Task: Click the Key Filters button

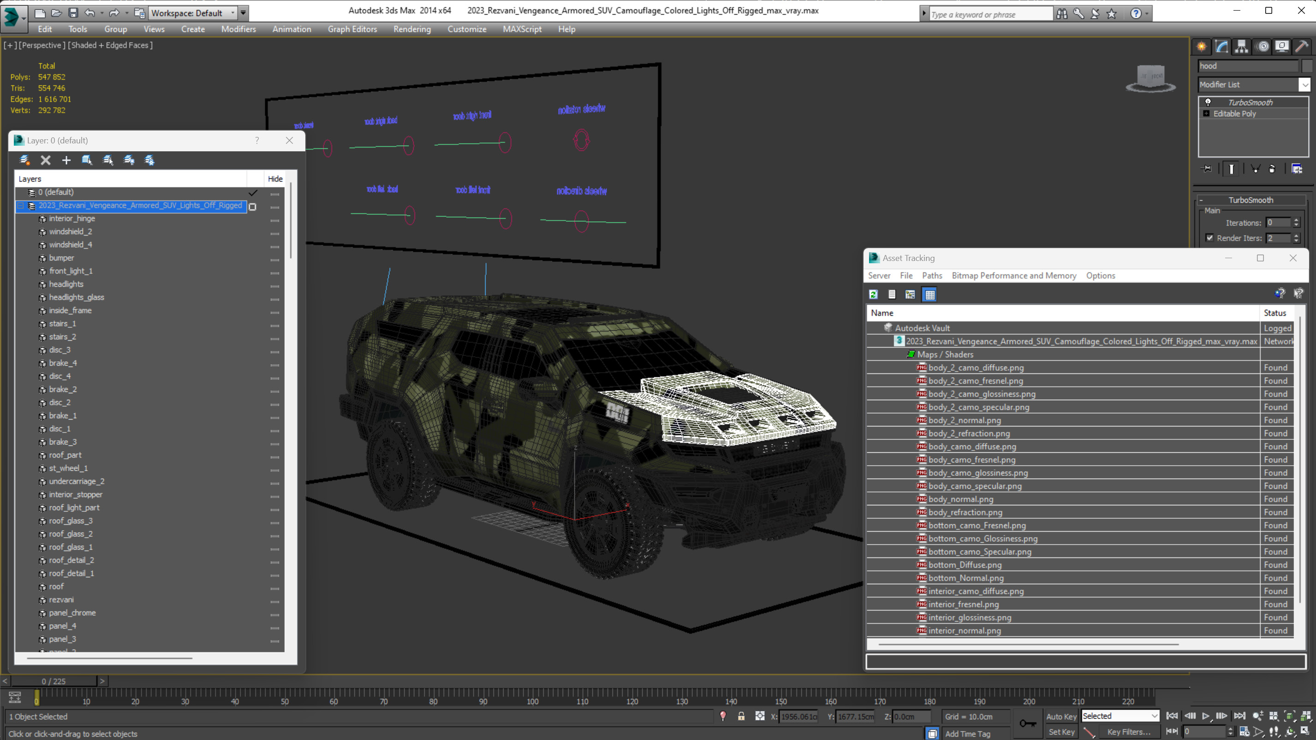Action: pos(1129,732)
